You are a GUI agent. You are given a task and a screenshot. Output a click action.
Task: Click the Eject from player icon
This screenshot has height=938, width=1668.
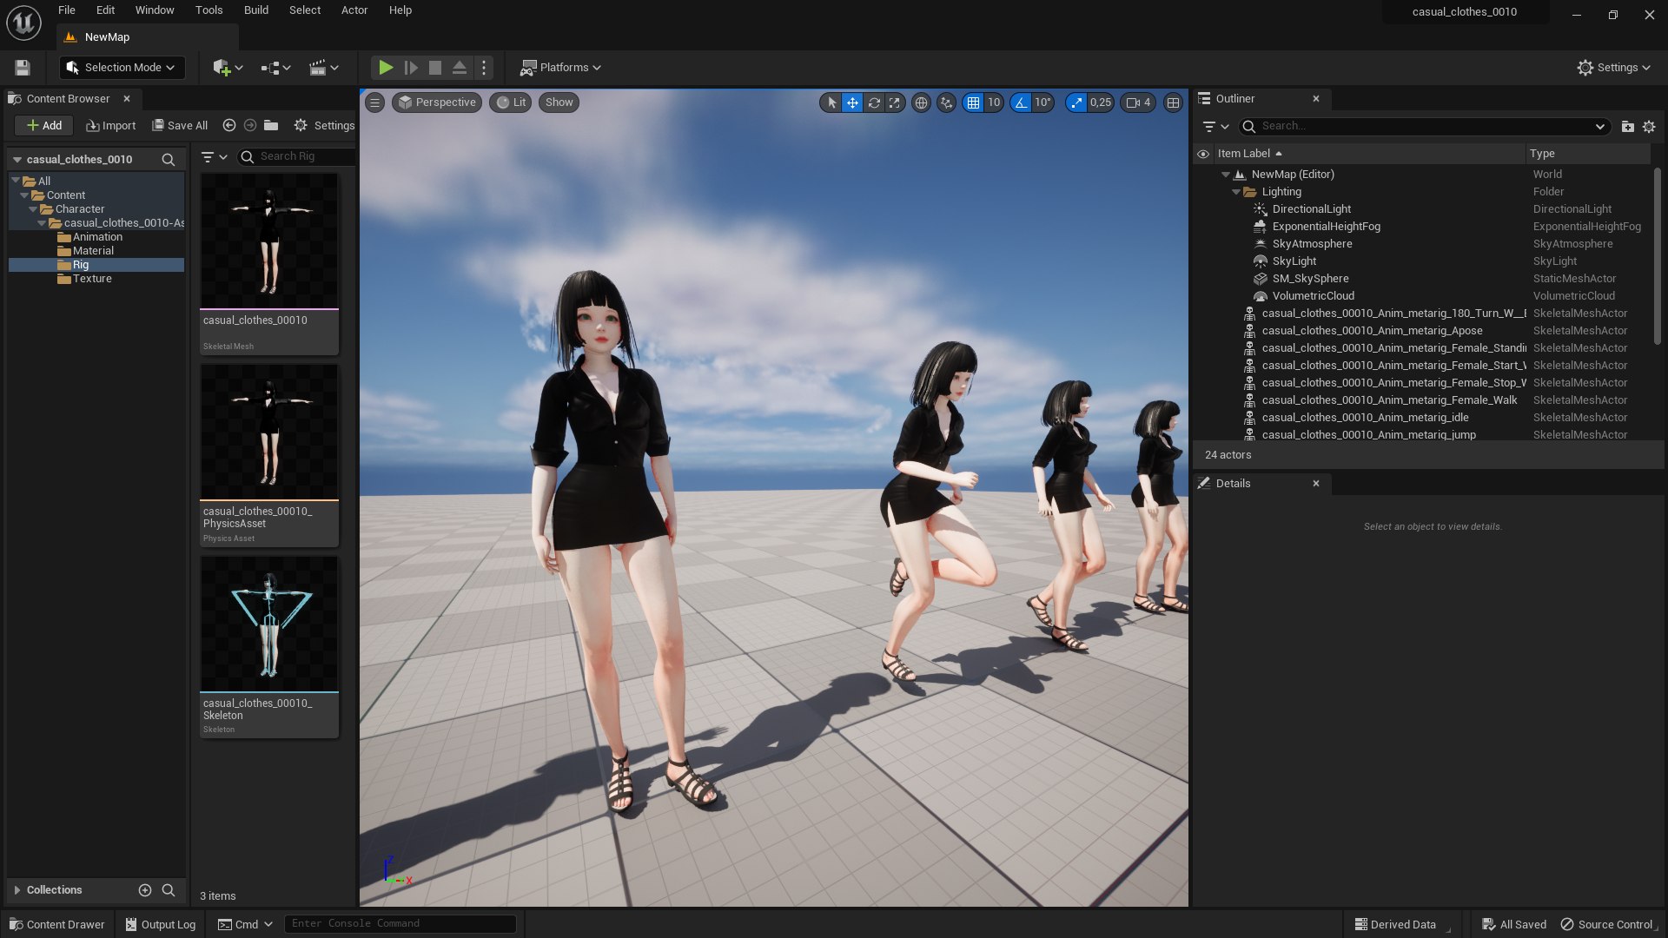point(460,68)
